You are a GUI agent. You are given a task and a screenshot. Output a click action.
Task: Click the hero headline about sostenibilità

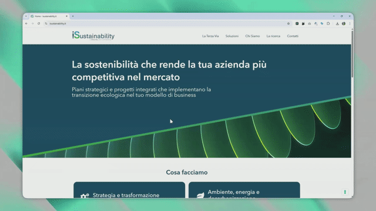pyautogui.click(x=169, y=71)
